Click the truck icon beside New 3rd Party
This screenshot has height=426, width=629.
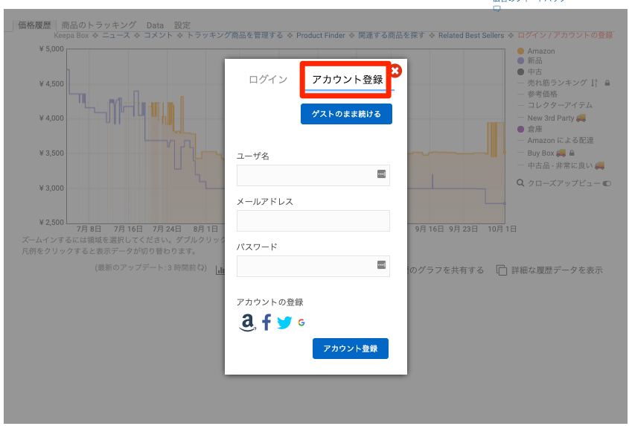(x=581, y=118)
